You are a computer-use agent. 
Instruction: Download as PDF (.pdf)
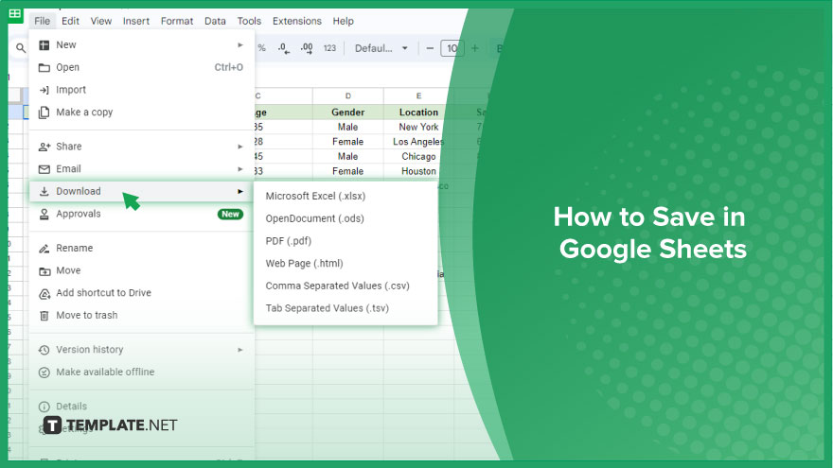346,241
